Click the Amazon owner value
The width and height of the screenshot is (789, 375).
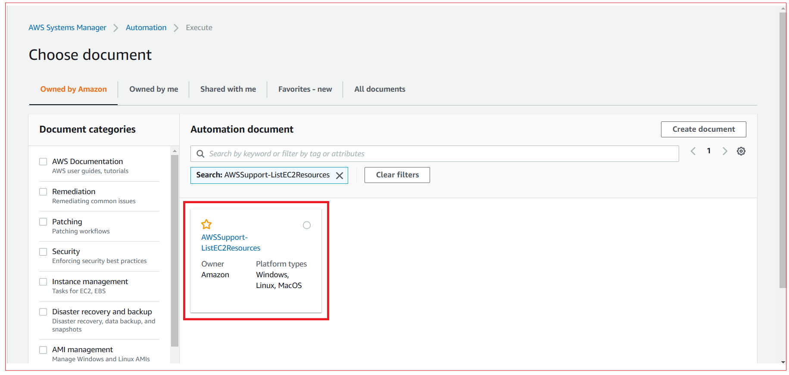coord(215,275)
